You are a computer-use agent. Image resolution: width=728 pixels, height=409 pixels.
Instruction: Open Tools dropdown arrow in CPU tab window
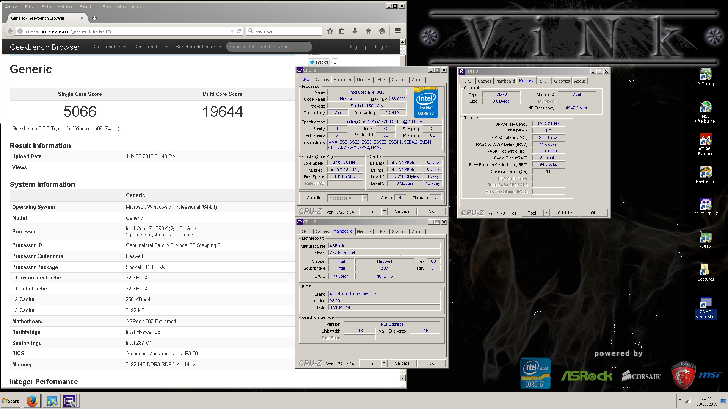pyautogui.click(x=384, y=211)
